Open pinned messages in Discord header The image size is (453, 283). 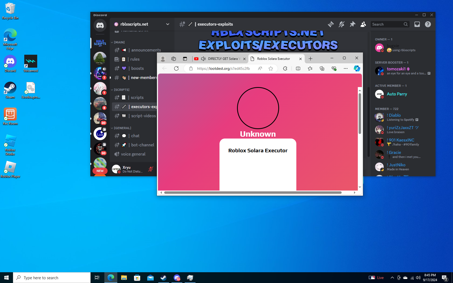352,24
